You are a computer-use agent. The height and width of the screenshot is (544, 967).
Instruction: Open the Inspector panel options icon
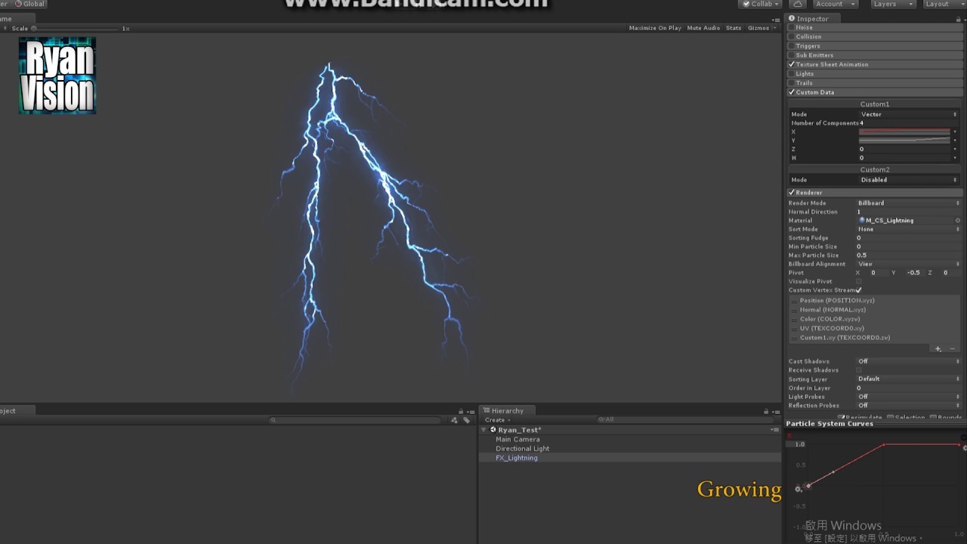pyautogui.click(x=964, y=18)
